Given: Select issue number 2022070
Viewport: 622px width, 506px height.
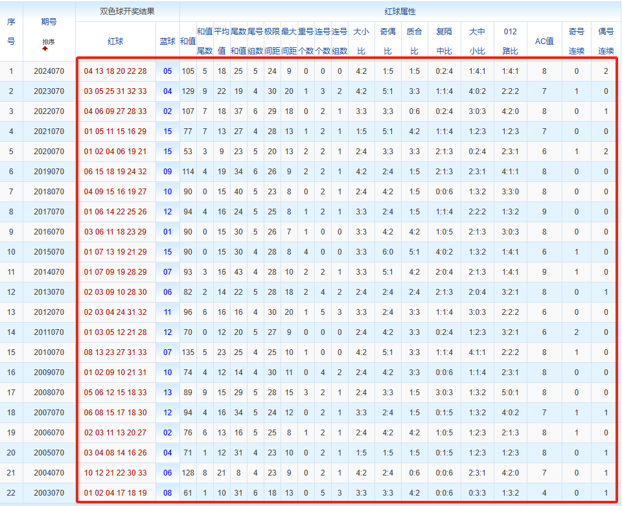Looking at the screenshot, I should tap(49, 111).
